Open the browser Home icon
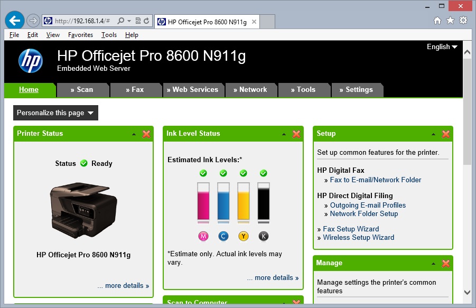Image resolution: width=476 pixels, height=308 pixels. pyautogui.click(x=437, y=20)
